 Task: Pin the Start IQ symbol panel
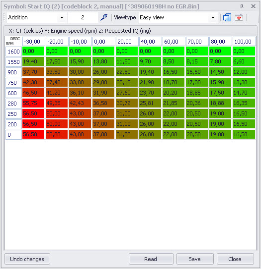point(242,6)
